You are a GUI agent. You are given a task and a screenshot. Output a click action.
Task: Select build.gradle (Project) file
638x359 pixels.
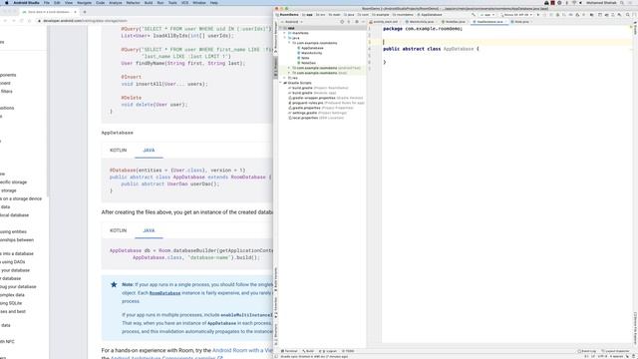point(319,88)
